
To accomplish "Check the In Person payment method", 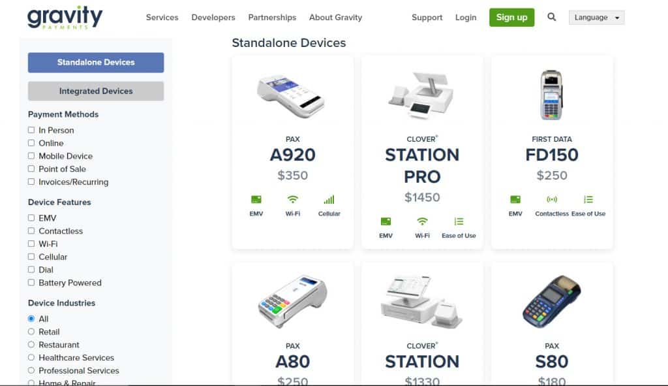I will click(31, 130).
